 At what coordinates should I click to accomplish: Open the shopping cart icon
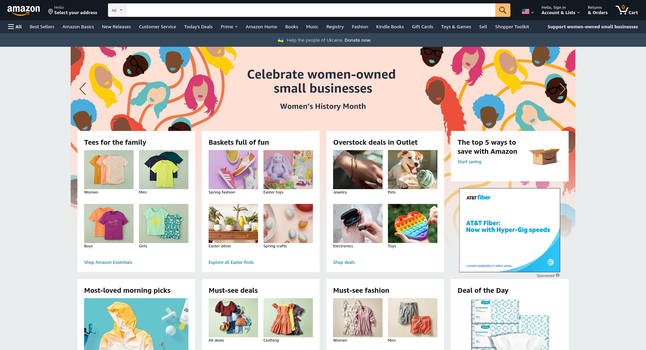coord(626,10)
